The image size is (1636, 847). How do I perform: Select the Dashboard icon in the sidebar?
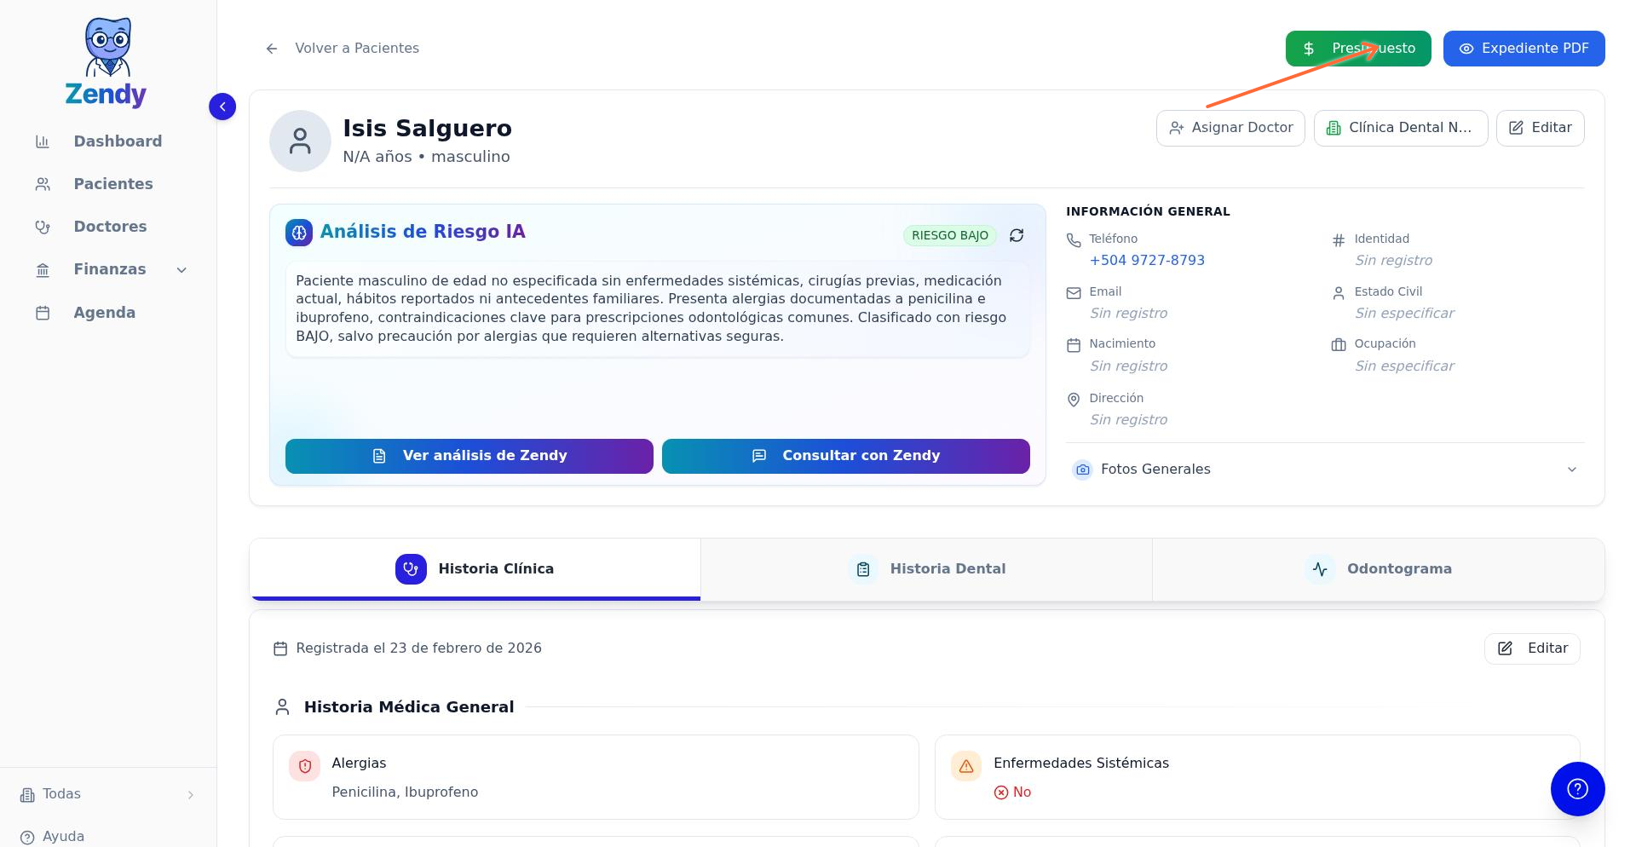pos(43,141)
